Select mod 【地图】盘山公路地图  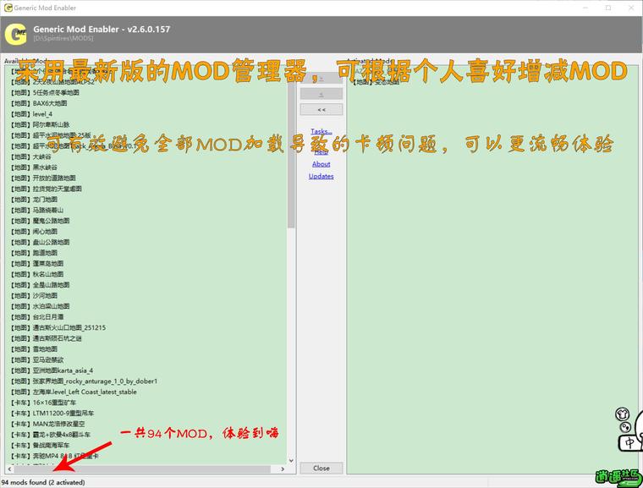[41, 242]
